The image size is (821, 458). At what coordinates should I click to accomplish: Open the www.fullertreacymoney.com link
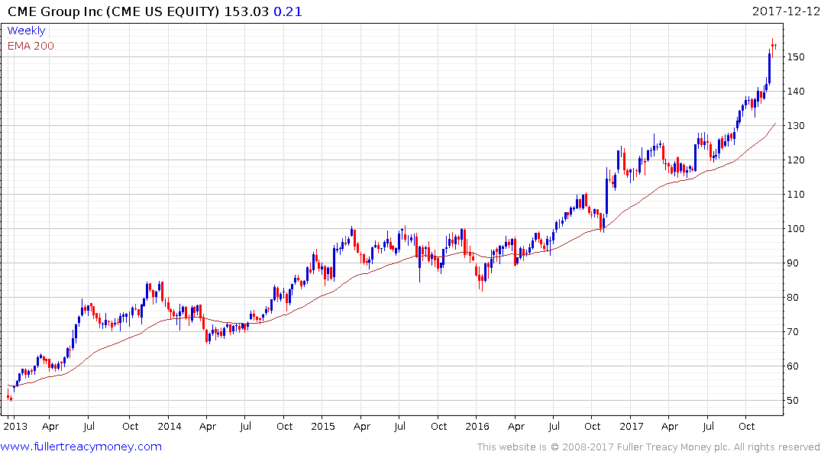(x=81, y=447)
